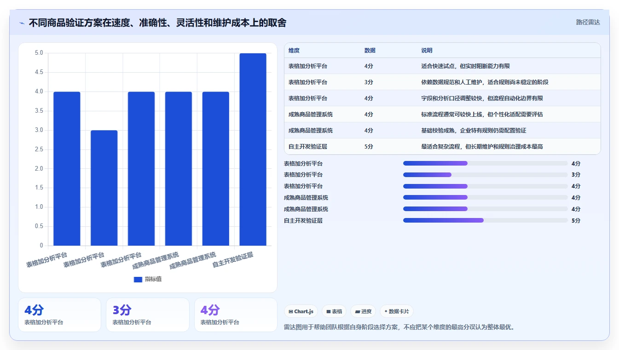Click the 自主开发验证层 label in the progress list
The height and width of the screenshot is (350, 619).
[x=303, y=220]
